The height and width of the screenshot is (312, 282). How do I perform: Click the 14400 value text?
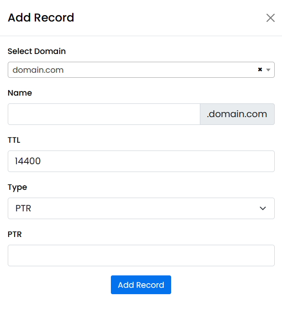click(x=28, y=161)
